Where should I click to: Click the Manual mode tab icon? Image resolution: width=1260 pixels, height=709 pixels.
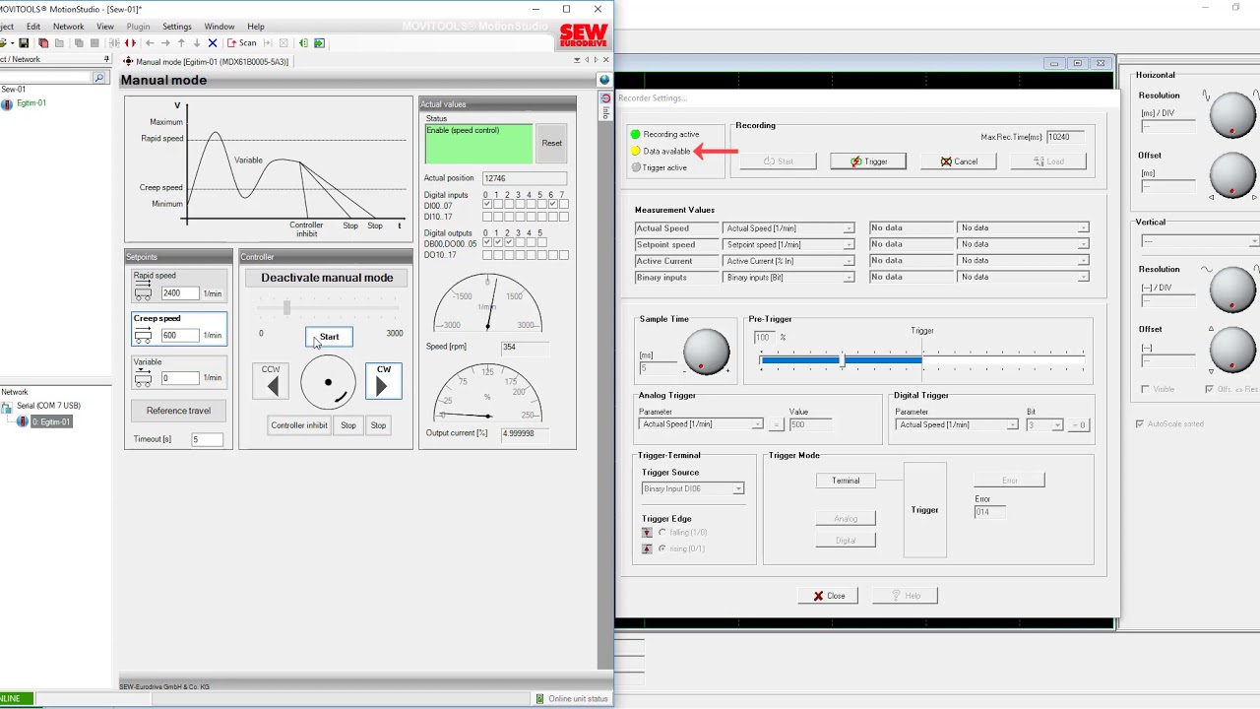[x=128, y=62]
